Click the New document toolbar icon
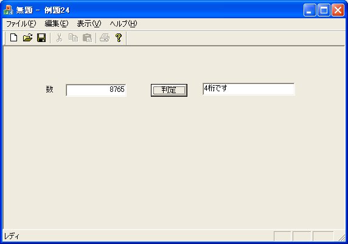The height and width of the screenshot is (244, 348). click(13, 38)
